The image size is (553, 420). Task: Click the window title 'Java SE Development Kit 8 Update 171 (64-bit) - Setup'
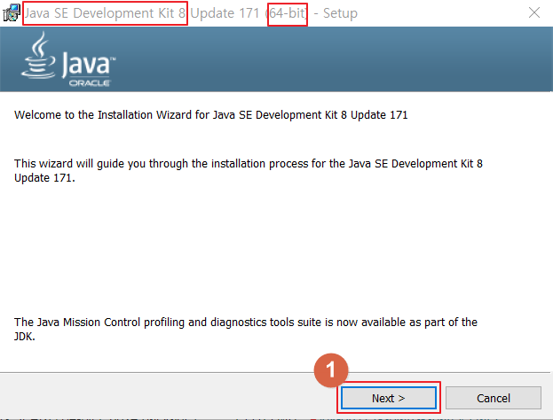pos(191,13)
